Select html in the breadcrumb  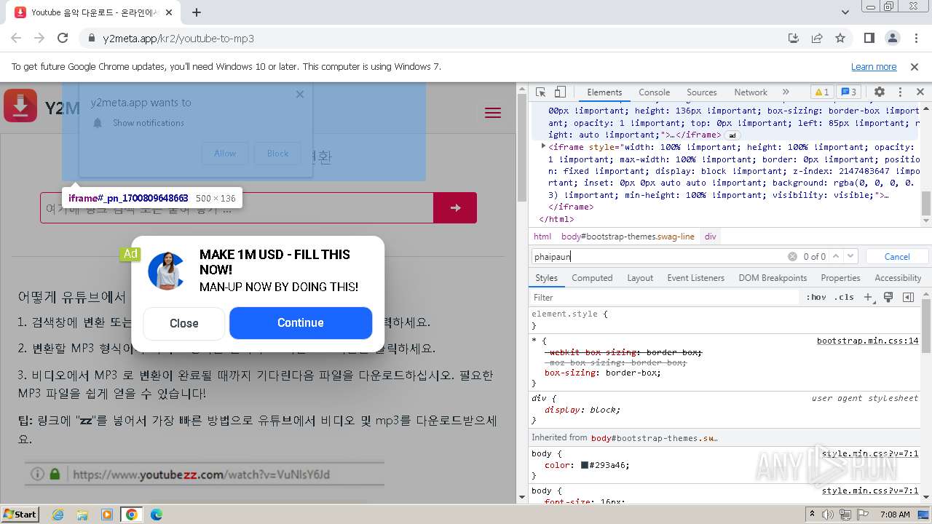click(x=542, y=237)
